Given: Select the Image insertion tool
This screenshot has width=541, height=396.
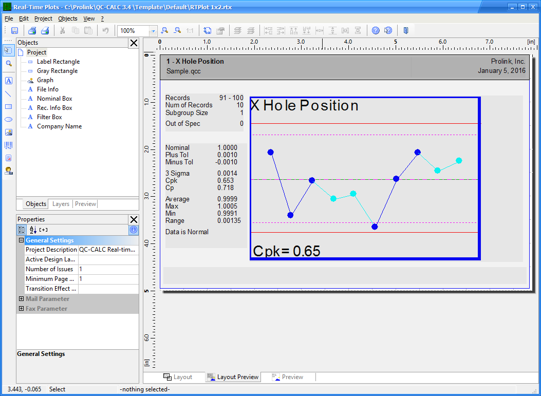Looking at the screenshot, I should [8, 132].
